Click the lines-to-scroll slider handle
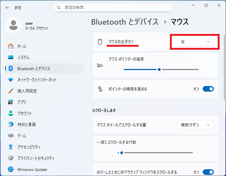 coord(121,153)
